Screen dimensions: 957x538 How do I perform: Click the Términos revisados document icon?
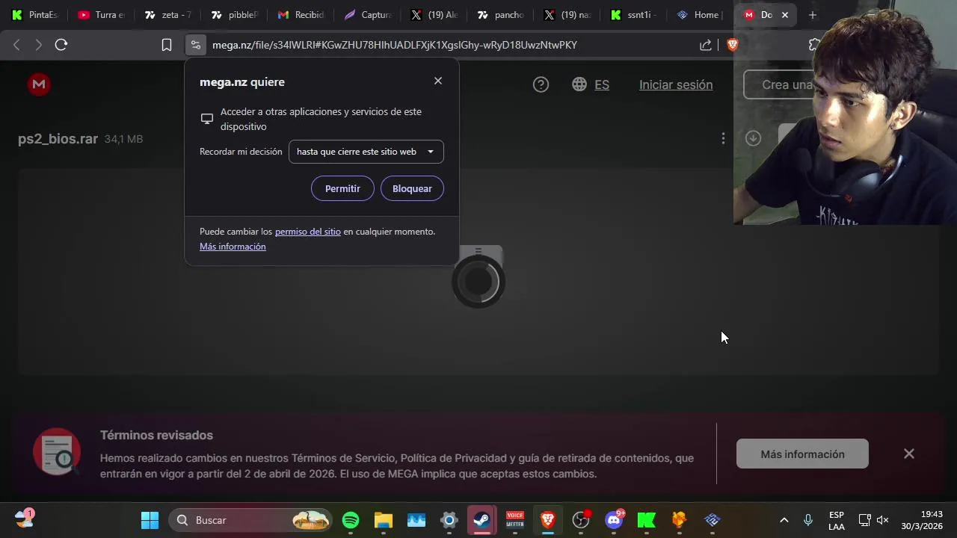57,452
